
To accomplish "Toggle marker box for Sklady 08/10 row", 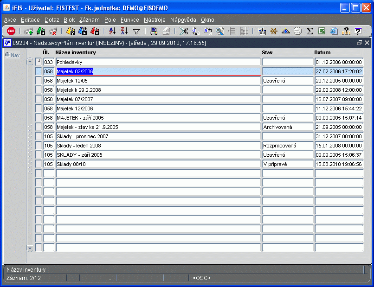I will click(x=39, y=164).
